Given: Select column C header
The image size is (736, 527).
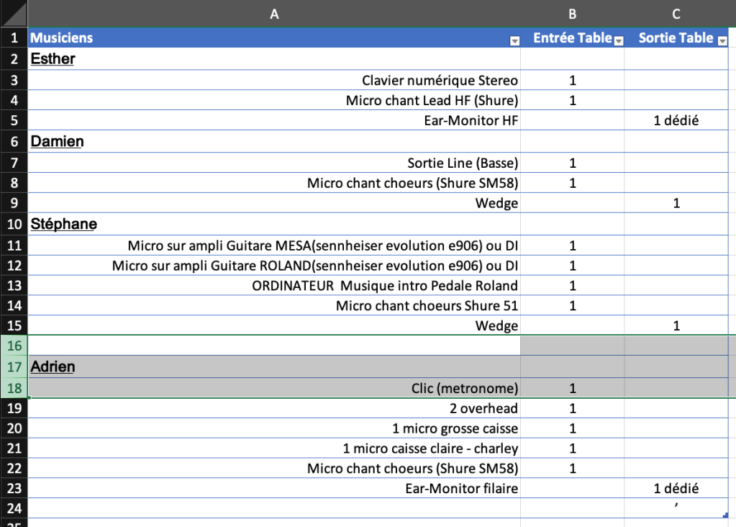Looking at the screenshot, I should tap(676, 13).
